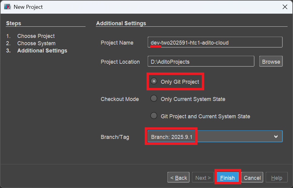This screenshot has height=188, width=293.
Task: Open dropdown to change selected branch
Action: pos(276,136)
